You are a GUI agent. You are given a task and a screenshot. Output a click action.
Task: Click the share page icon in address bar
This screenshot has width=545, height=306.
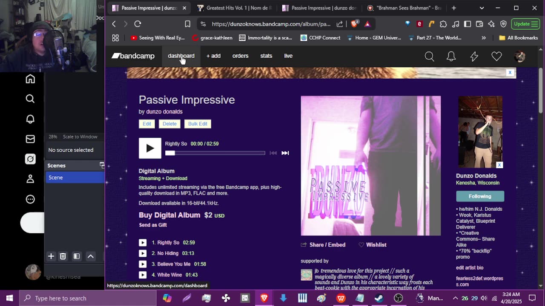point(340,24)
